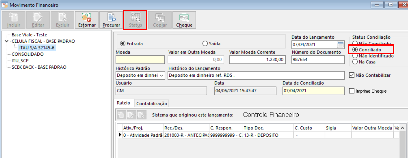The image size is (408, 158).
Task: Click the Valor em Outra Moeda field
Action: pos(196,60)
